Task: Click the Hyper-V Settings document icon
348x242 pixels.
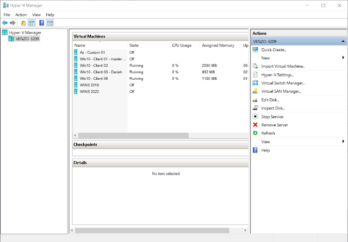Action: (255, 75)
